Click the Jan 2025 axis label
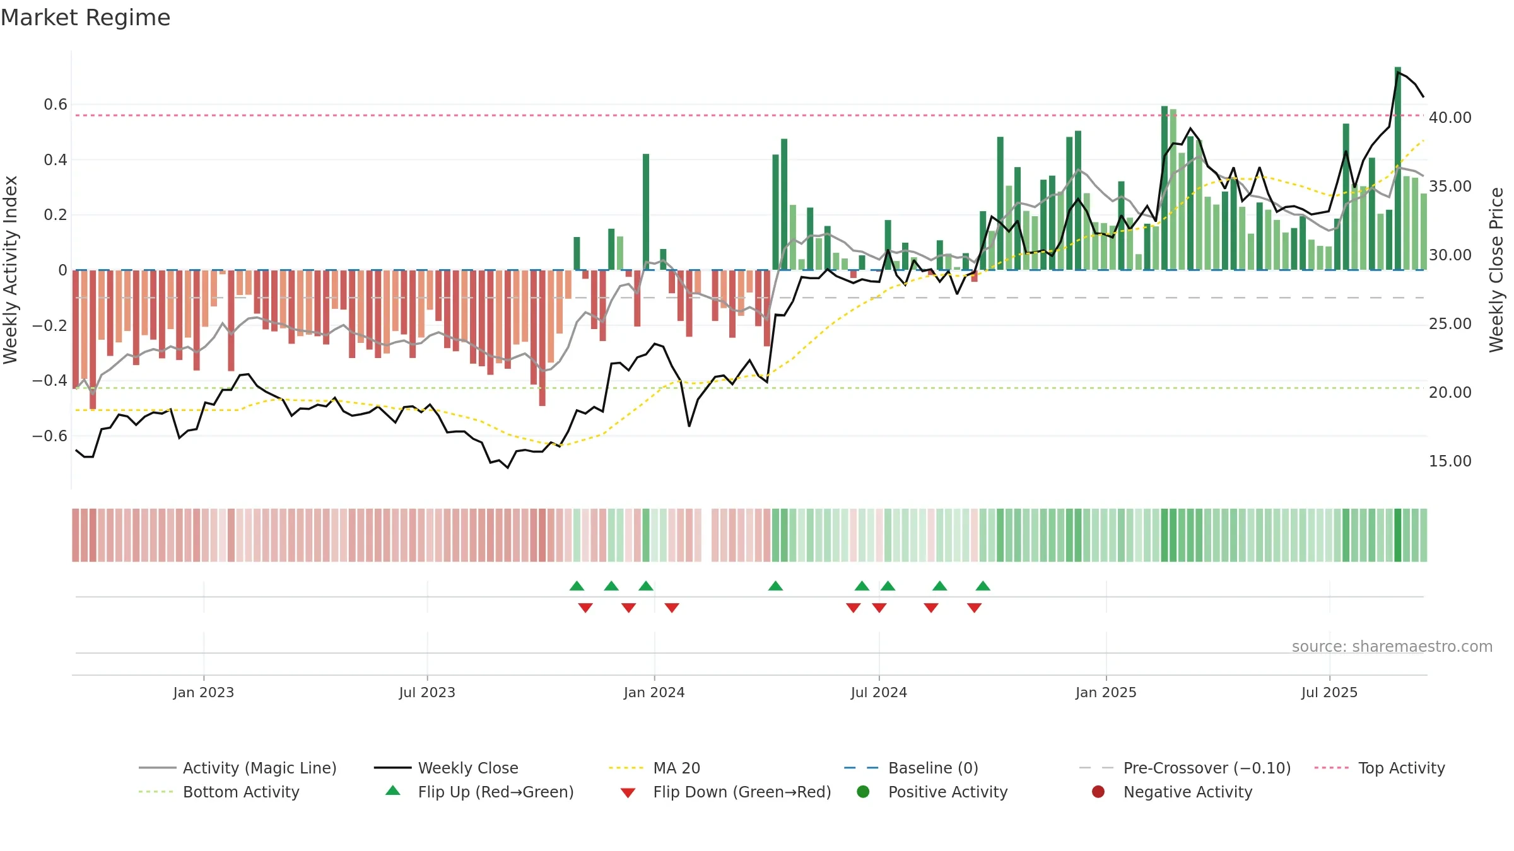 pos(1106,692)
